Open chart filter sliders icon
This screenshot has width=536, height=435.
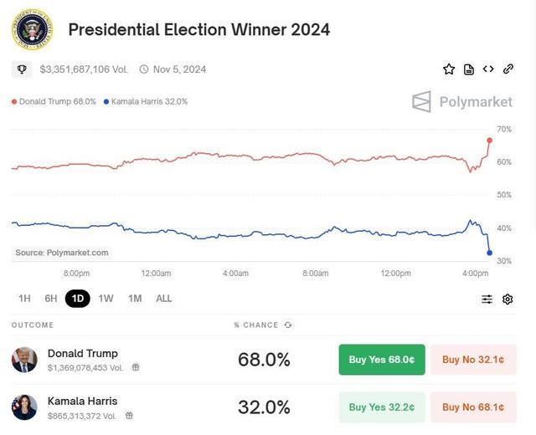pyautogui.click(x=487, y=299)
